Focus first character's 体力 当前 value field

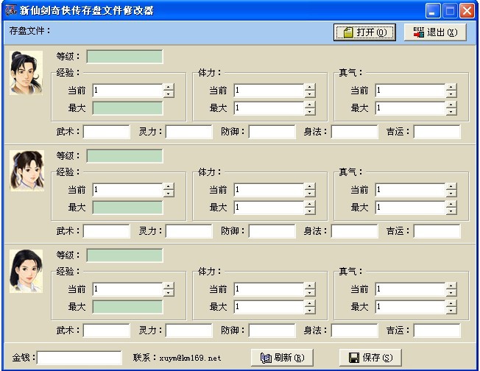click(x=269, y=91)
